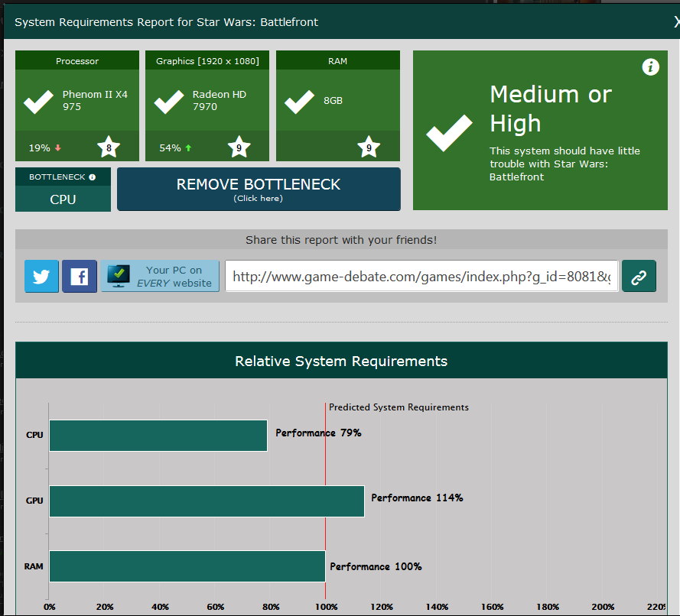Screen dimensions: 680x616
Task: Click green up arrow beside 54%
Action: (x=188, y=148)
